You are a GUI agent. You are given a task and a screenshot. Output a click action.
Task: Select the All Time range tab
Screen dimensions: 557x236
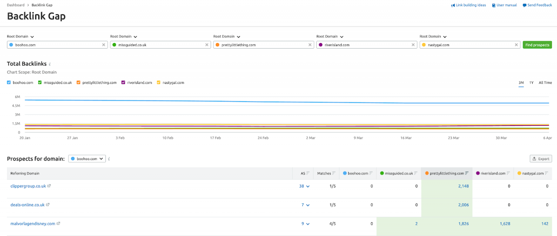(545, 82)
